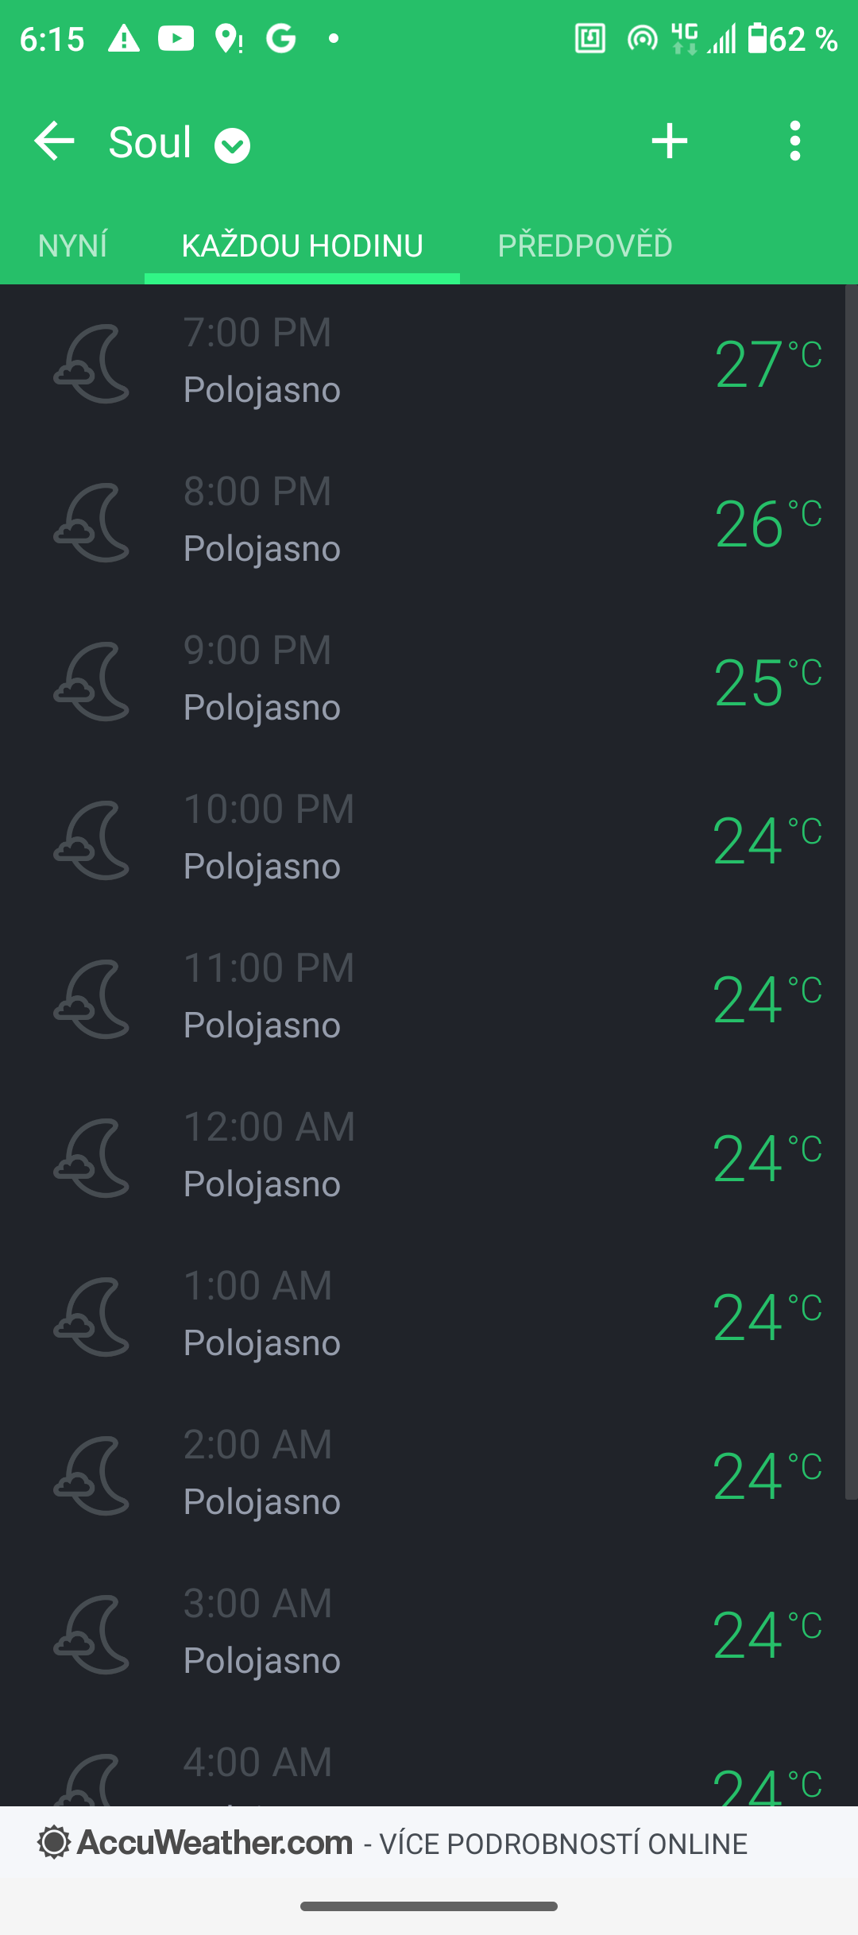Image resolution: width=858 pixels, height=1935 pixels.
Task: Add a new location with plus icon
Action: point(670,141)
